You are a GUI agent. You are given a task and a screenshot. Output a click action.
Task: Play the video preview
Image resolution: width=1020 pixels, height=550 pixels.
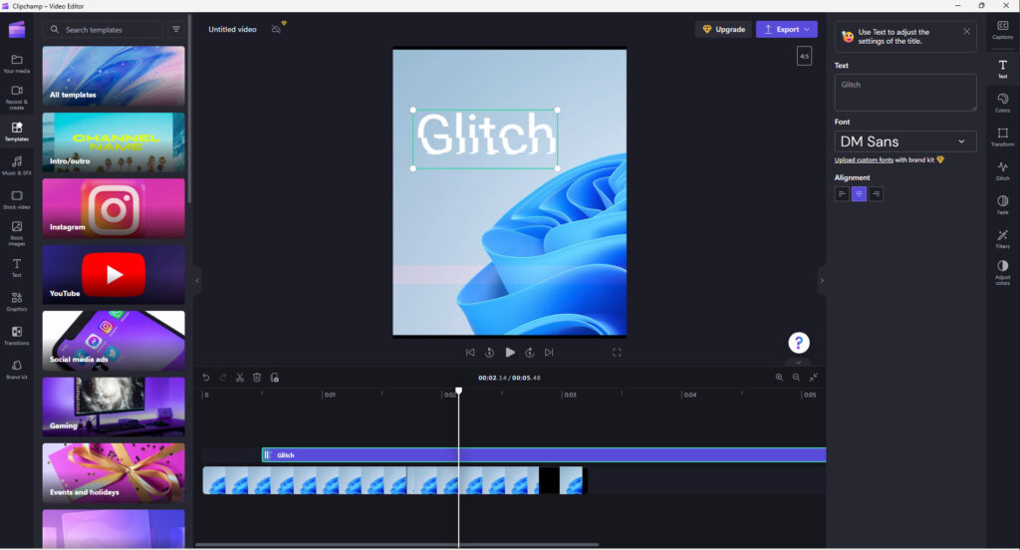tap(510, 352)
